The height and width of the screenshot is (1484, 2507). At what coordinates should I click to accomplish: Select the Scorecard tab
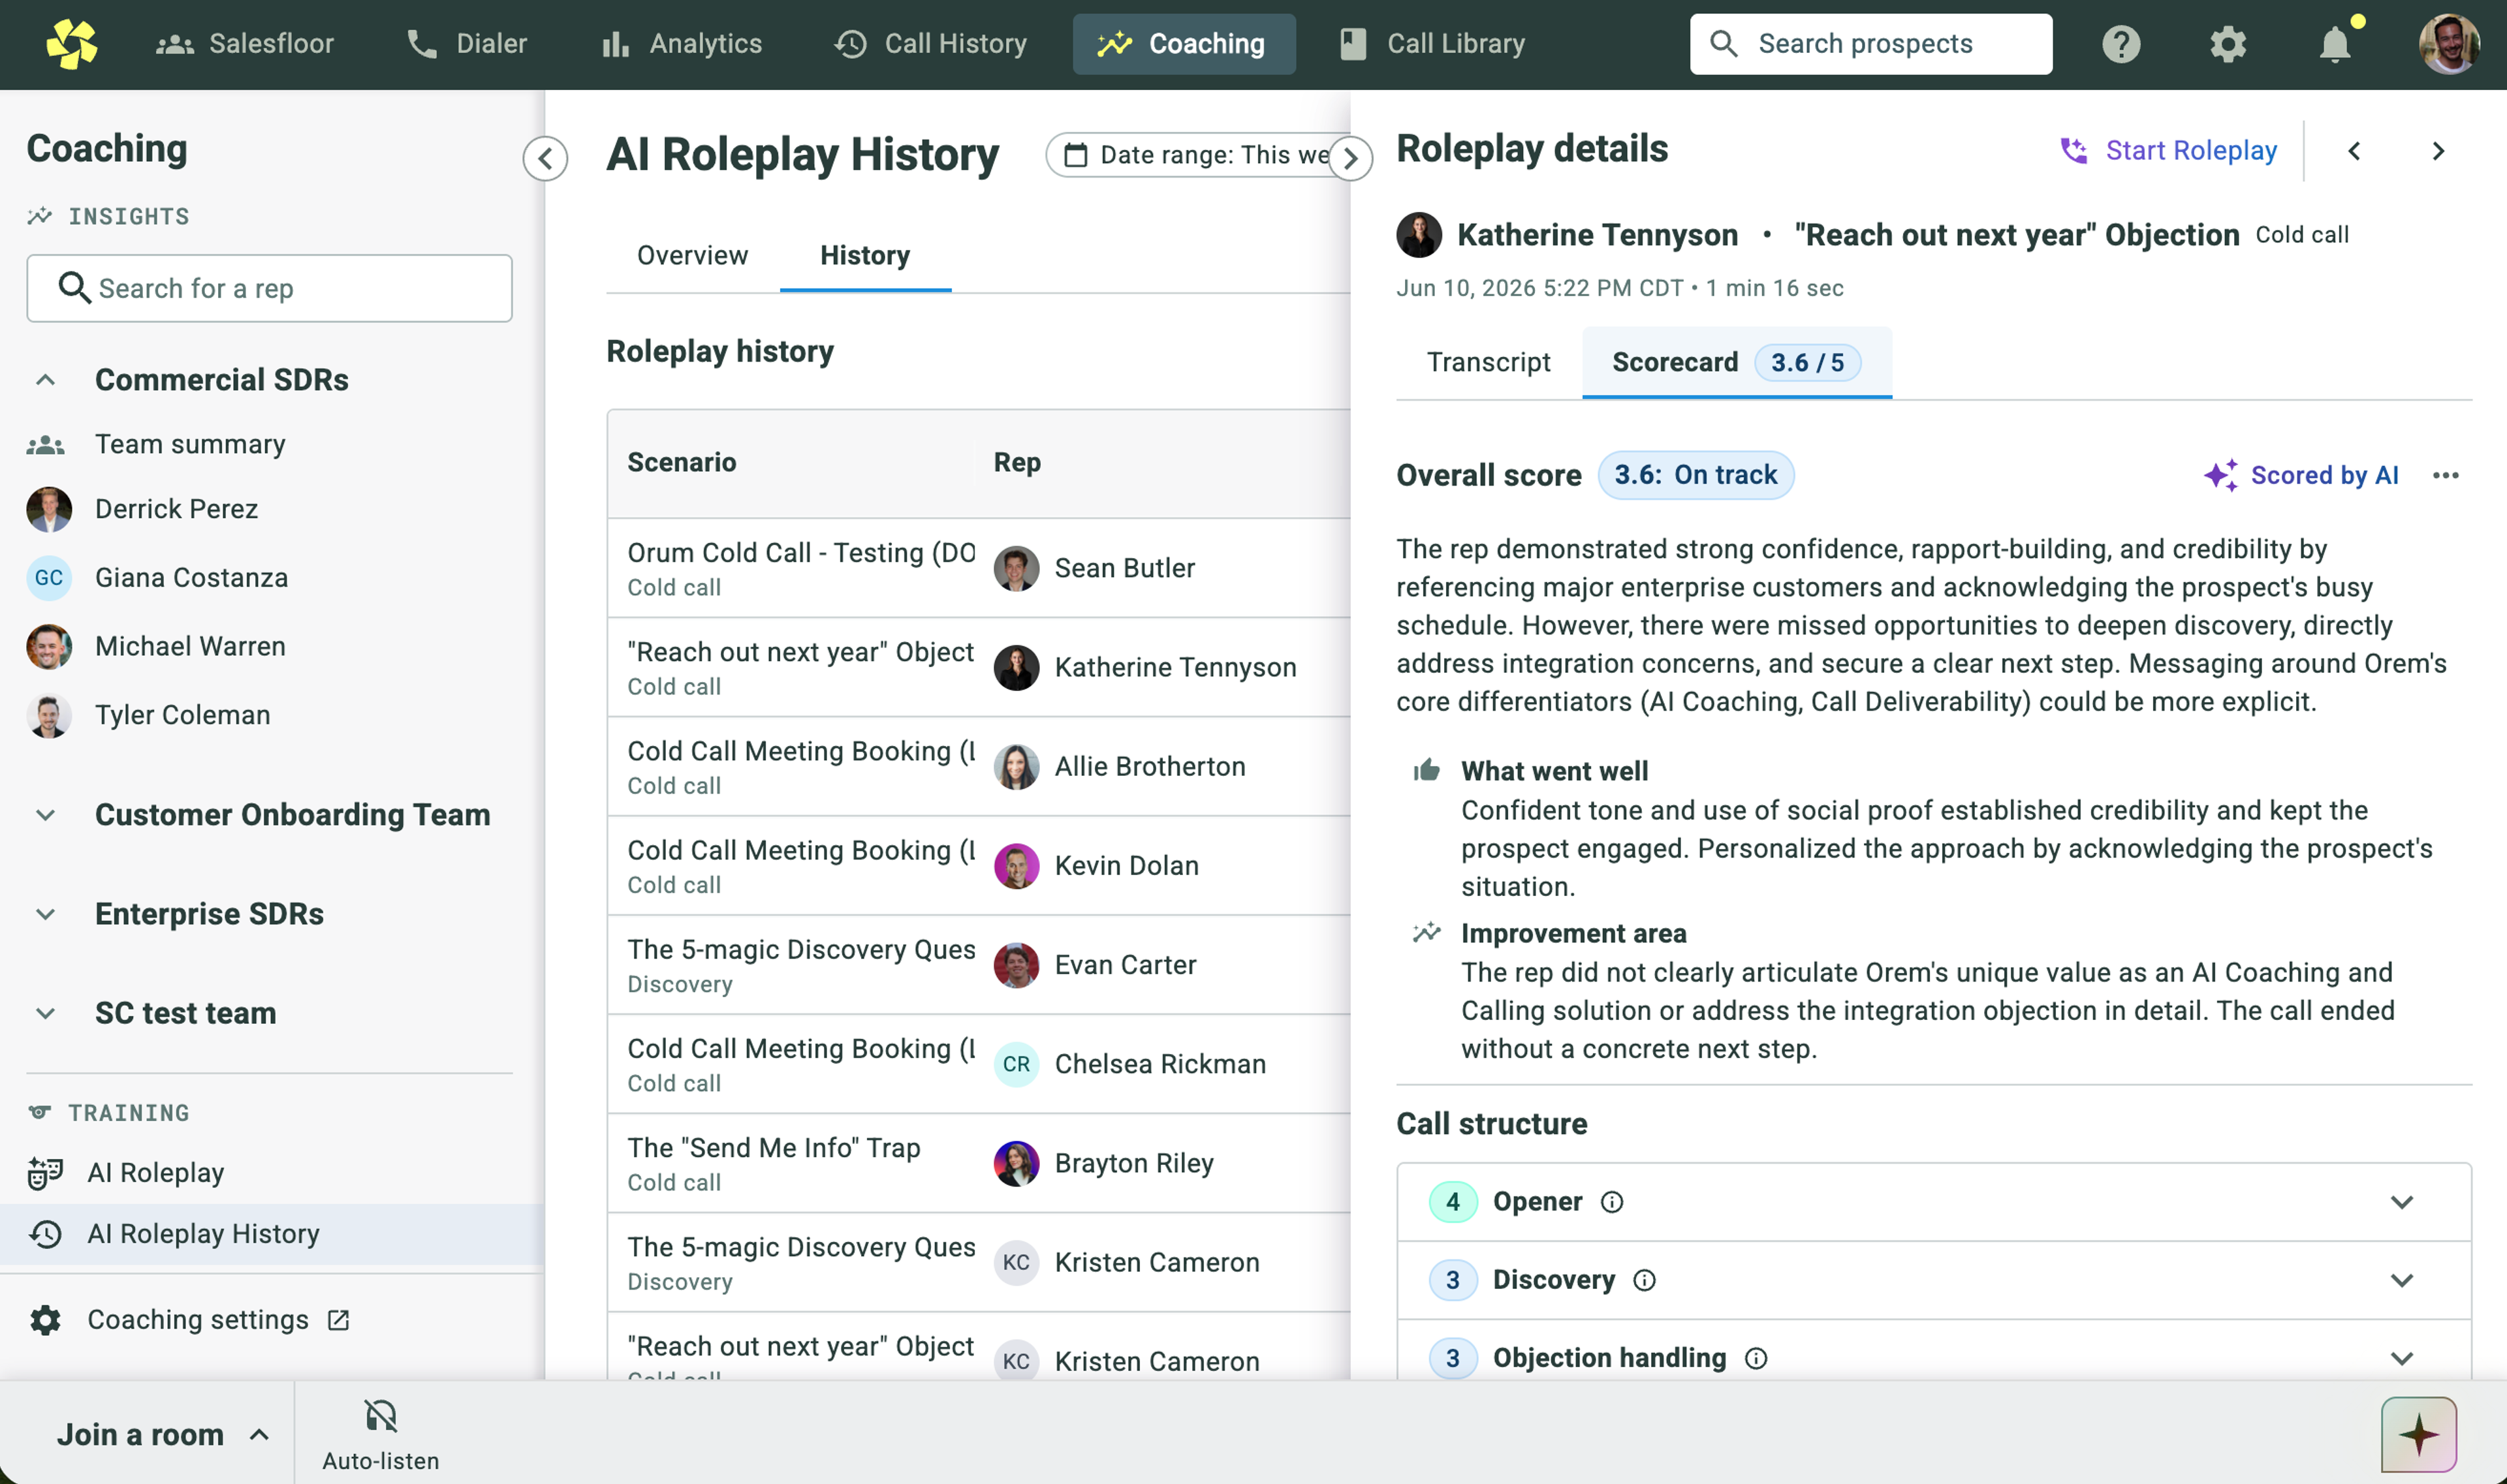(x=1736, y=362)
